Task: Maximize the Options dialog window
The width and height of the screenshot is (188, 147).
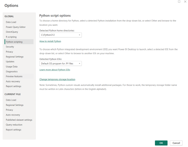Action: tap(179, 2)
